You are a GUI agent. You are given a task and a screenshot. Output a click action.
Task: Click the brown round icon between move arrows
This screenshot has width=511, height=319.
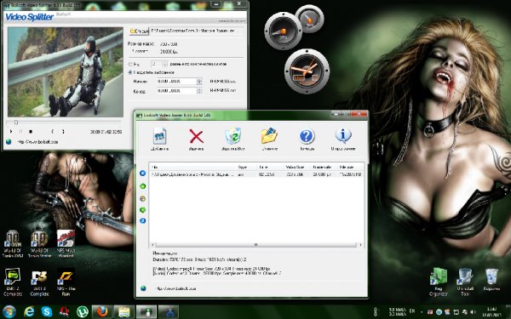point(142,198)
